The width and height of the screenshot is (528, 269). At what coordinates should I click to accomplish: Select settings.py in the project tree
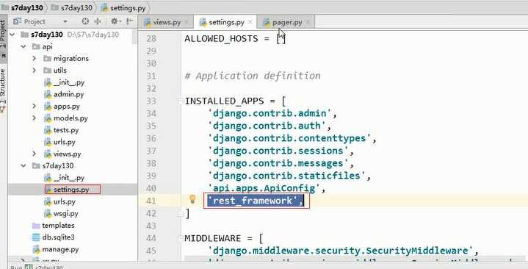click(71, 190)
